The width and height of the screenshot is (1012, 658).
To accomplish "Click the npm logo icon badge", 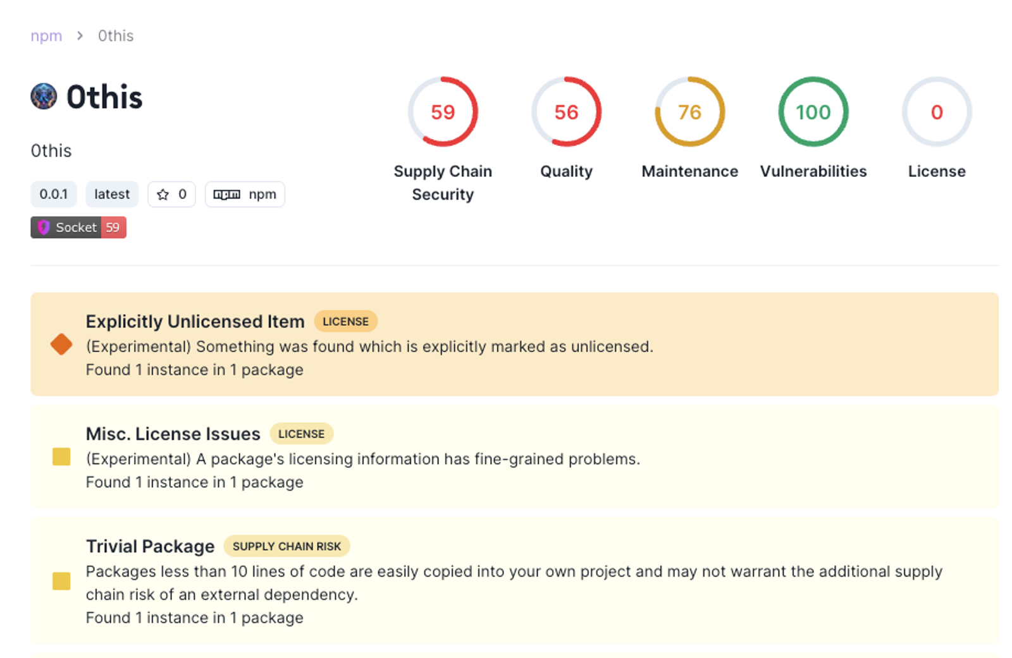I will point(226,195).
